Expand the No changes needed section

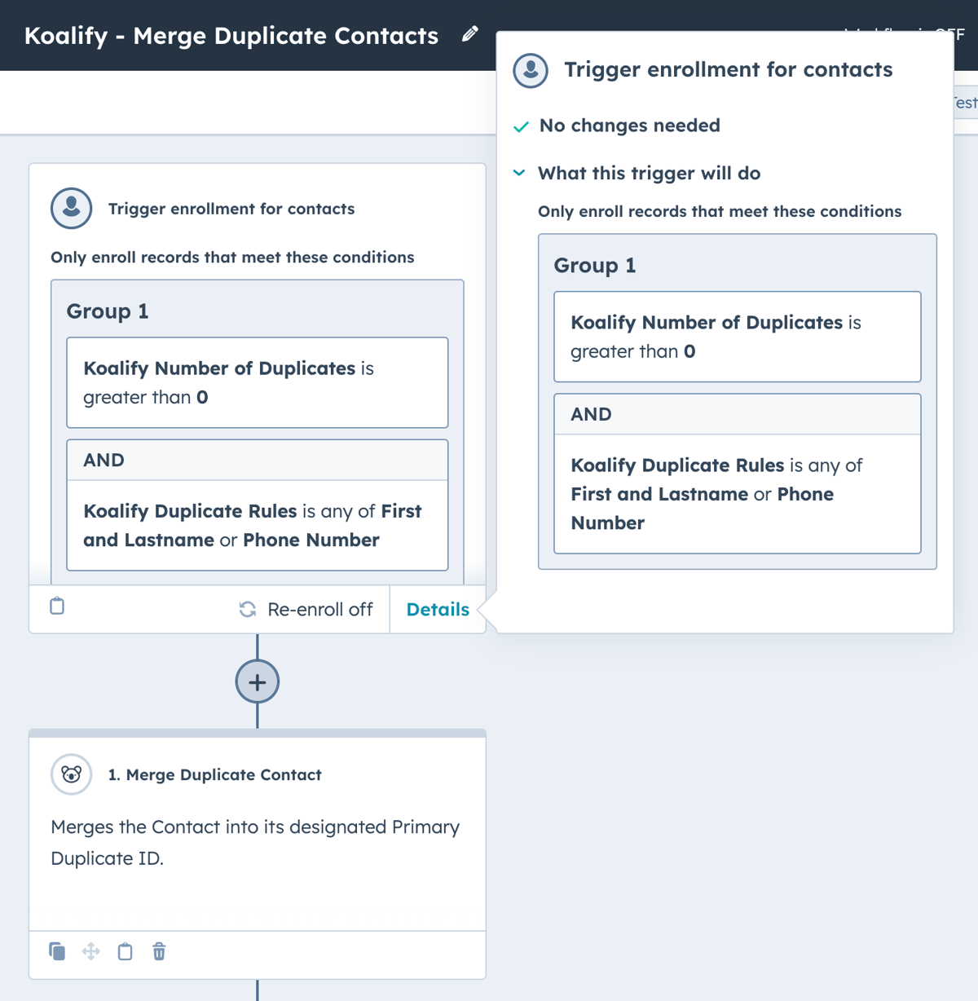[628, 126]
